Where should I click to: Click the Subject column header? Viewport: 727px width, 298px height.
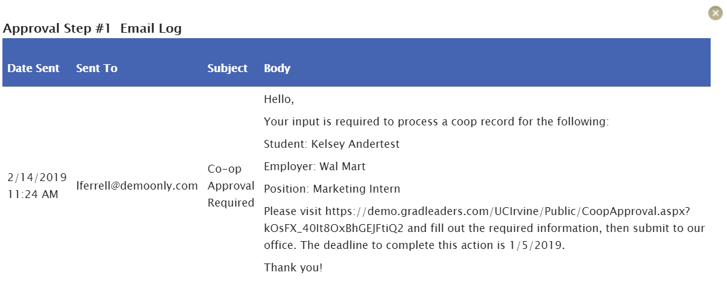pyautogui.click(x=228, y=68)
